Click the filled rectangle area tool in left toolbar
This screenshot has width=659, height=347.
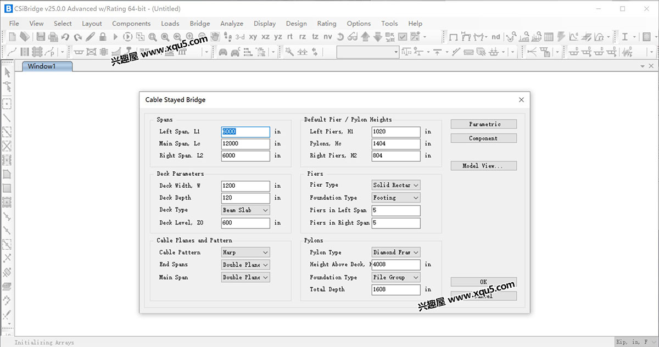point(7,188)
